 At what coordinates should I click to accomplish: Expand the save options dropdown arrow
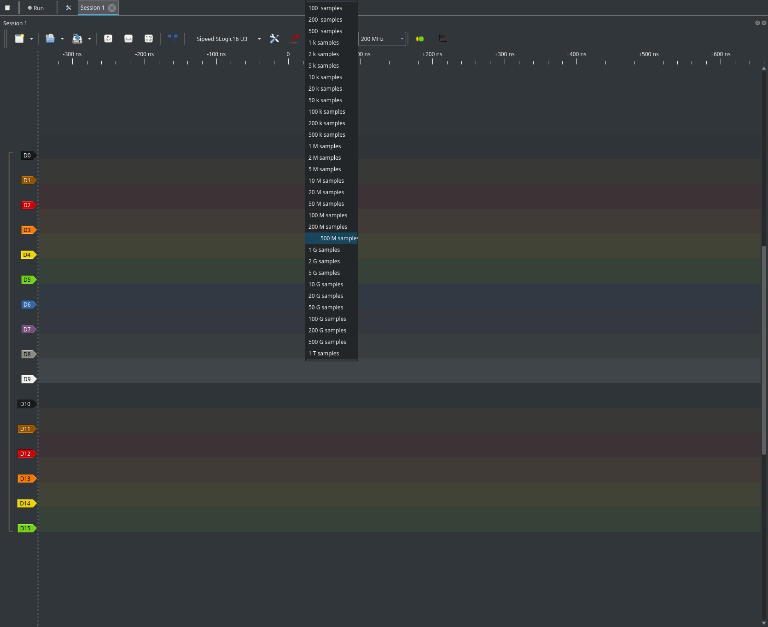[x=89, y=39]
